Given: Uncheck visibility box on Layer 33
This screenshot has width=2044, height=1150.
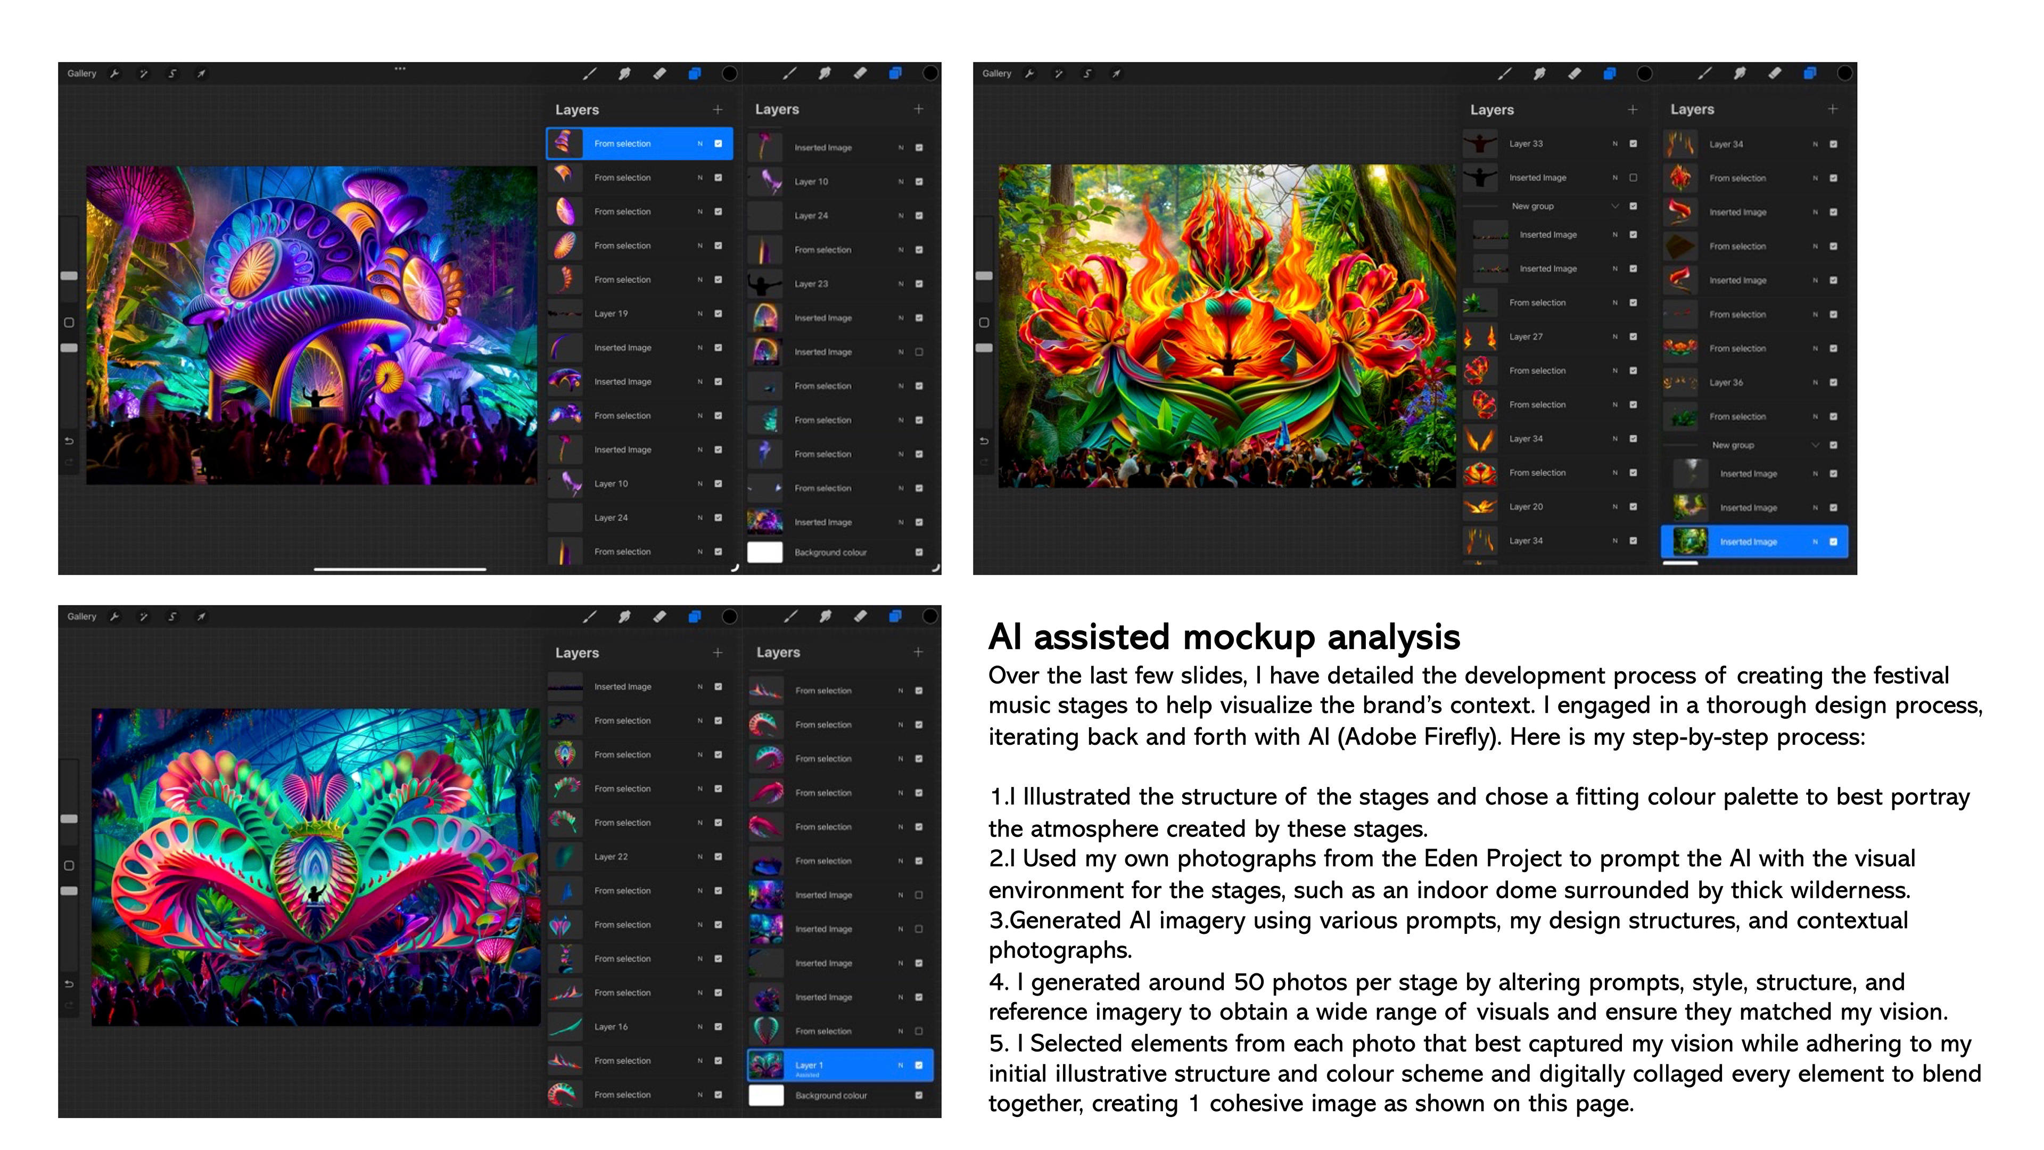Looking at the screenshot, I should [1633, 144].
